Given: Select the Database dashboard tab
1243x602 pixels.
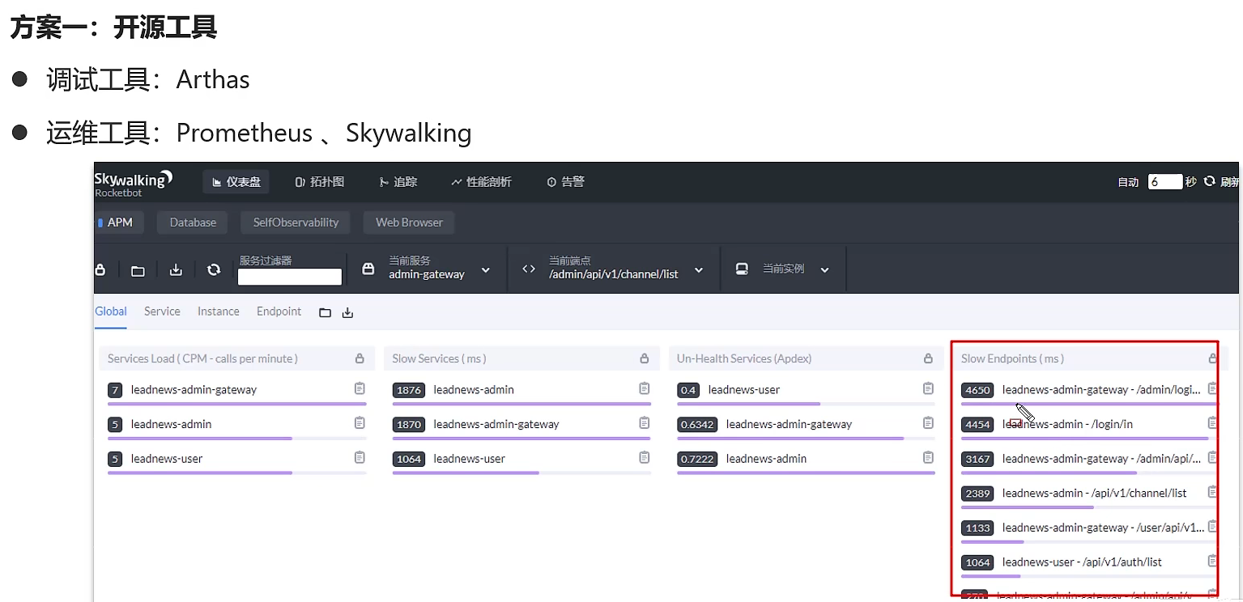Looking at the screenshot, I should [193, 223].
